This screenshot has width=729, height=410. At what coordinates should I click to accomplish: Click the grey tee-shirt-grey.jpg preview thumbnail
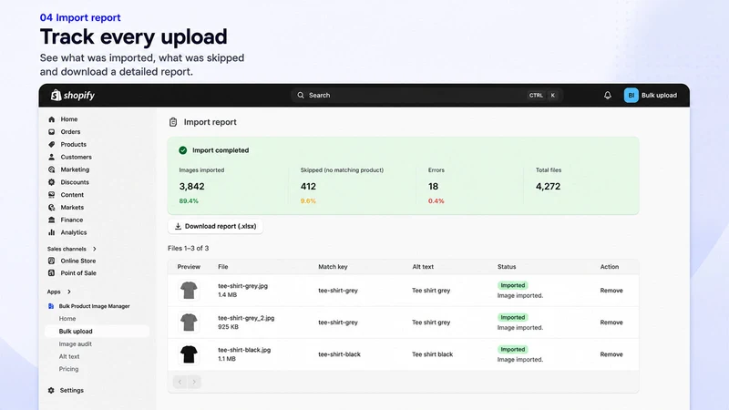(189, 291)
